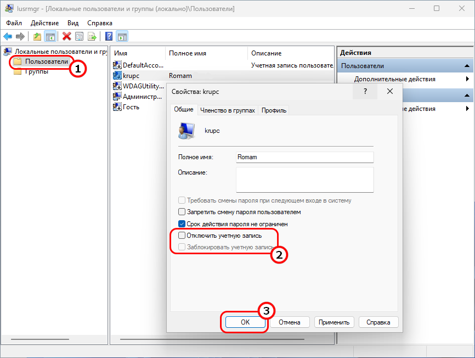
Task: Click the blue Help icon in toolbar
Action: coord(109,37)
